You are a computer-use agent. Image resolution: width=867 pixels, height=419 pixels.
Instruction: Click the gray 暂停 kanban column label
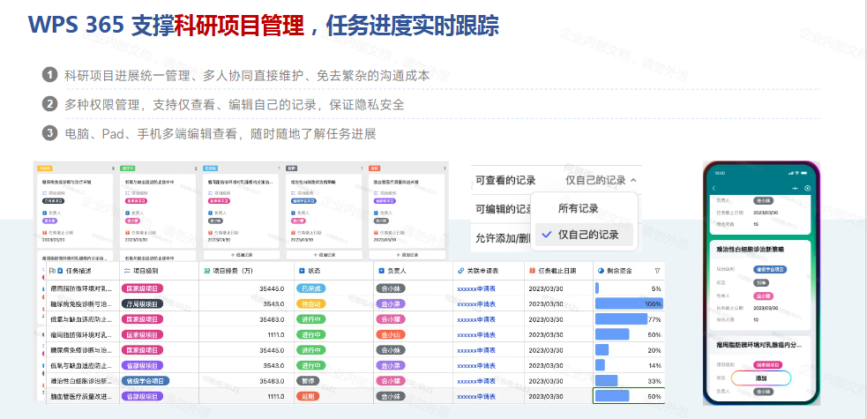(x=291, y=168)
